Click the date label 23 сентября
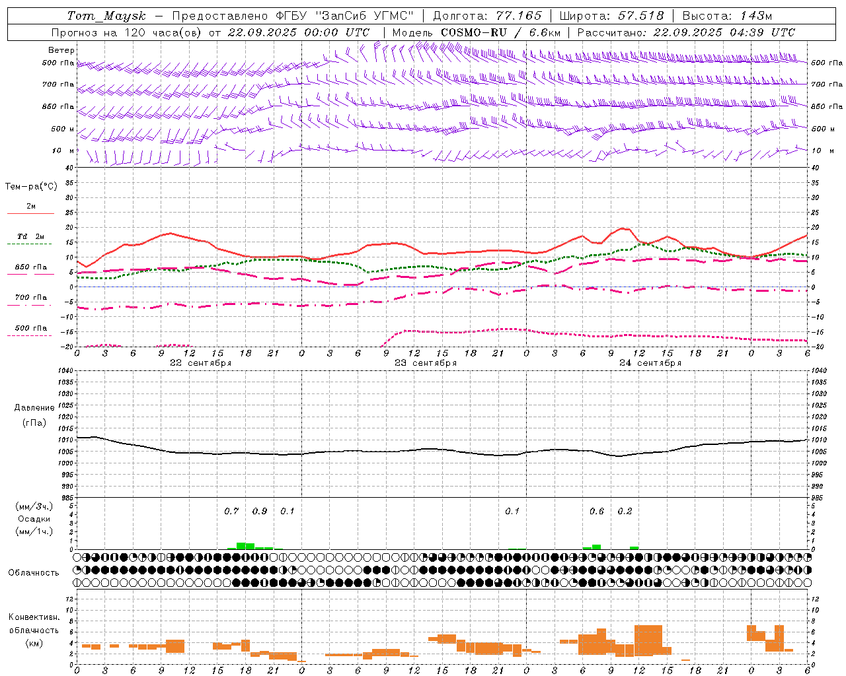The image size is (846, 676). [426, 363]
